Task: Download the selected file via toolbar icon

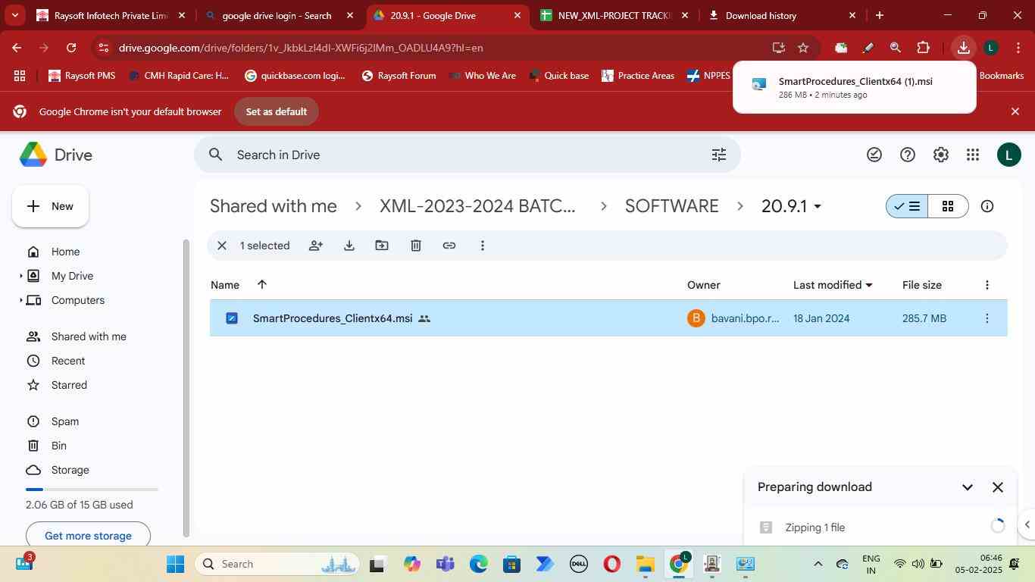Action: tap(349, 246)
